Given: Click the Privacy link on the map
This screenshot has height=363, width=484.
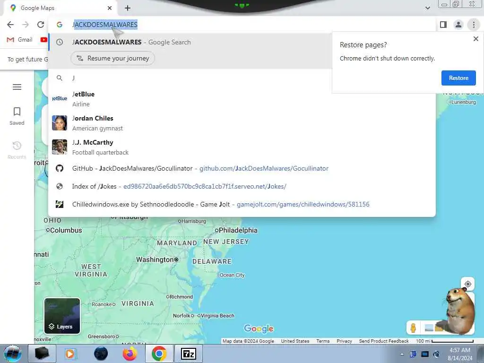Looking at the screenshot, I should [x=344, y=341].
